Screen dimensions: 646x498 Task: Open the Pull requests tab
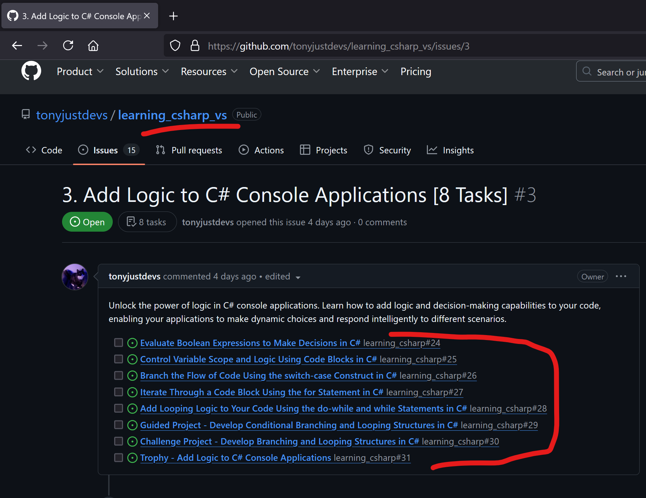coord(189,150)
